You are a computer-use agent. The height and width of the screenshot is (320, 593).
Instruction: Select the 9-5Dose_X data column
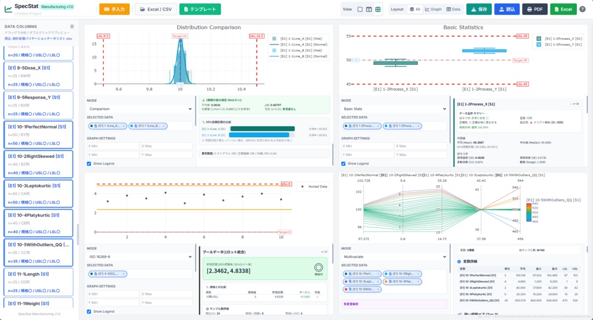[38, 76]
